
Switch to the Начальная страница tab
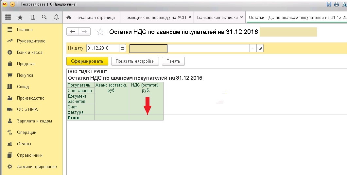[x=91, y=17]
